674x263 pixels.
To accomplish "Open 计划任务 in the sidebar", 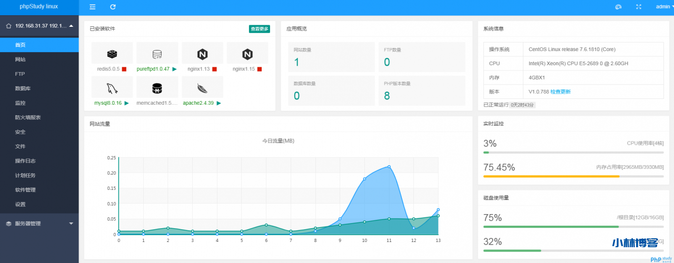I will [39, 175].
